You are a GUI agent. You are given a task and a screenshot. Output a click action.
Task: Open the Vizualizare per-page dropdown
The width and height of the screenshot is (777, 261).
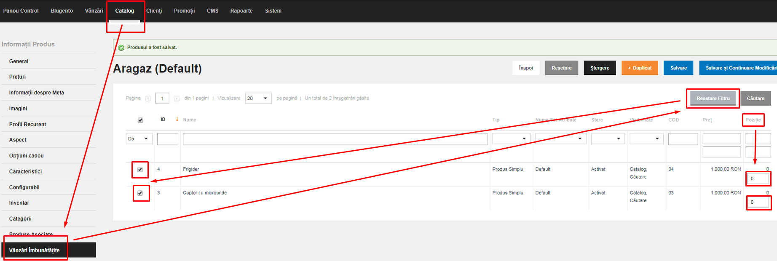(258, 98)
